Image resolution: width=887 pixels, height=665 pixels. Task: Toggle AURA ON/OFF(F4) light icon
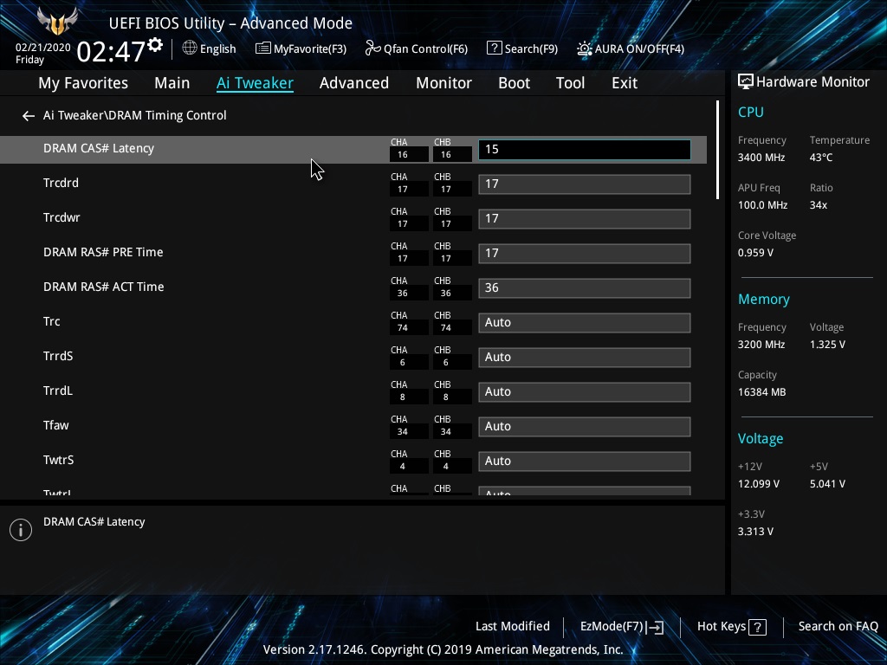[584, 48]
